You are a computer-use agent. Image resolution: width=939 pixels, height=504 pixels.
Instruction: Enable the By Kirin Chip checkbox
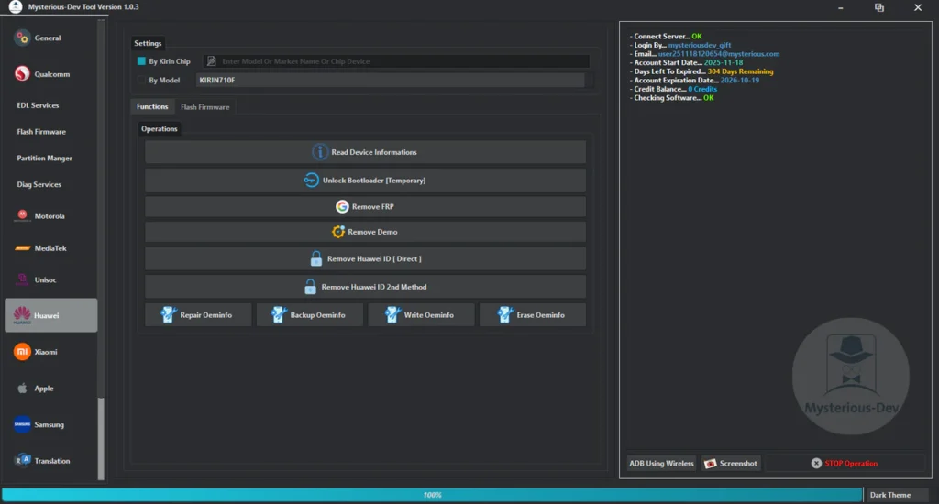pos(141,61)
